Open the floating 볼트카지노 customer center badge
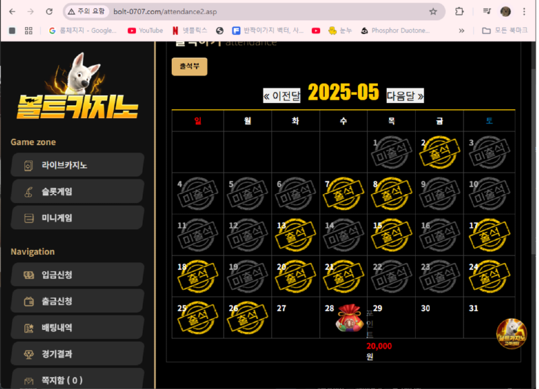The height and width of the screenshot is (389, 539). (x=511, y=334)
